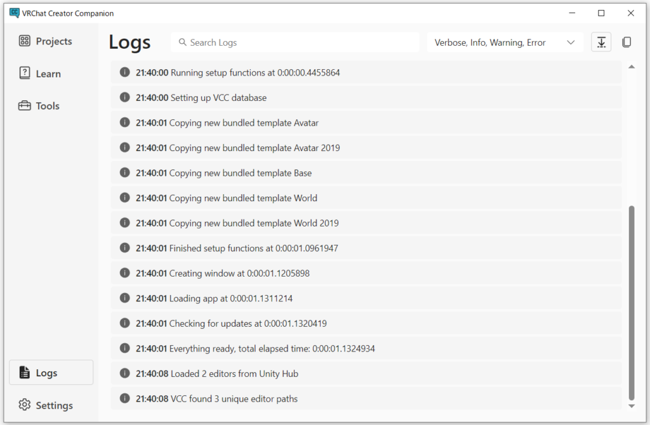Click the Search Logs field
Viewport: 650px width, 425px height.
(295, 43)
